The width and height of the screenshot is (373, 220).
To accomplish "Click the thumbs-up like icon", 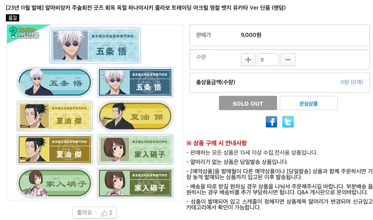I will (104, 213).
